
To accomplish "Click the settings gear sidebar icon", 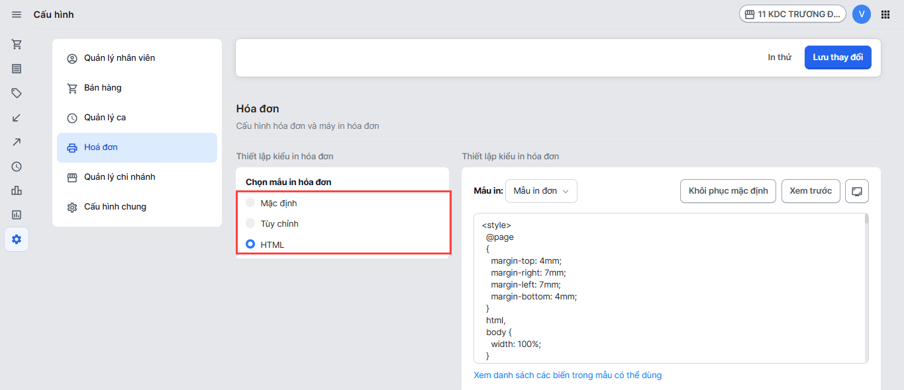I will 17,239.
